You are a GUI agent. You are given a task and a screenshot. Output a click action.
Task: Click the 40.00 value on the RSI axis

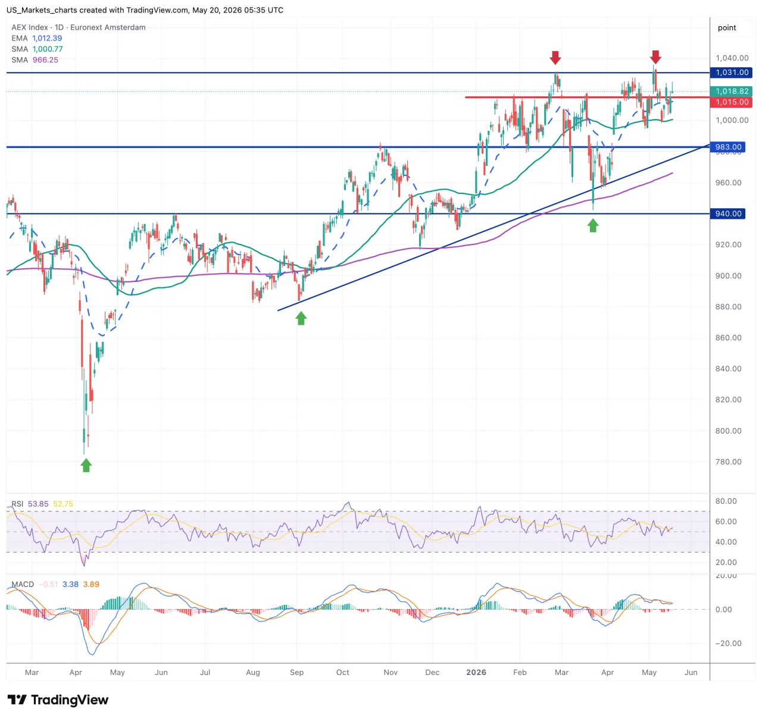[x=726, y=542]
